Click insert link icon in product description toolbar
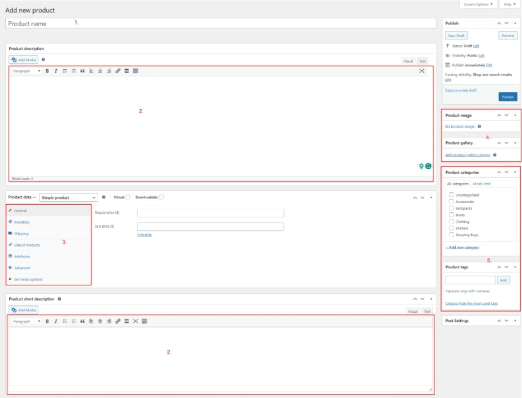This screenshot has width=522, height=398. coord(118,71)
